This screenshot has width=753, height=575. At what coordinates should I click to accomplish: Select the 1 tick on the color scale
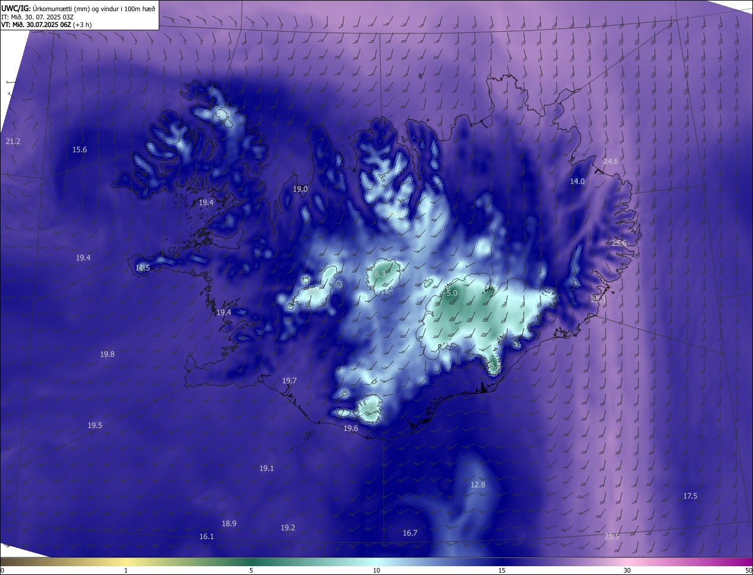point(126,570)
